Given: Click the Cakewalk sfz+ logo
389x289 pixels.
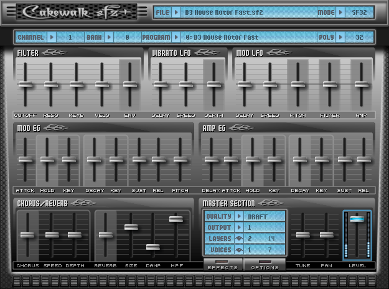Looking at the screenshot, I should pyautogui.click(x=77, y=12).
